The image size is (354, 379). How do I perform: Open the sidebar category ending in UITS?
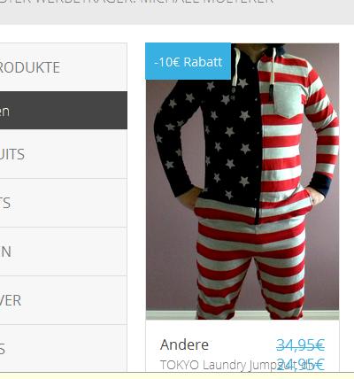[x=64, y=154]
